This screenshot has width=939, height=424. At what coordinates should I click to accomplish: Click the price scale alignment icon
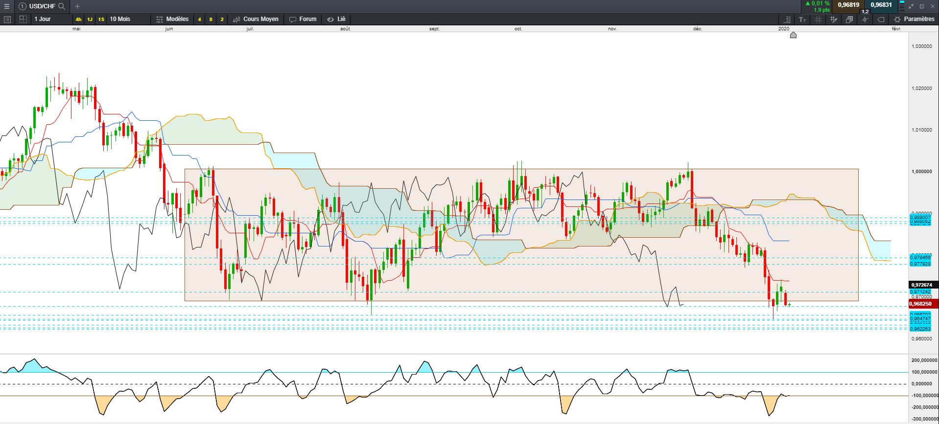[x=787, y=20]
